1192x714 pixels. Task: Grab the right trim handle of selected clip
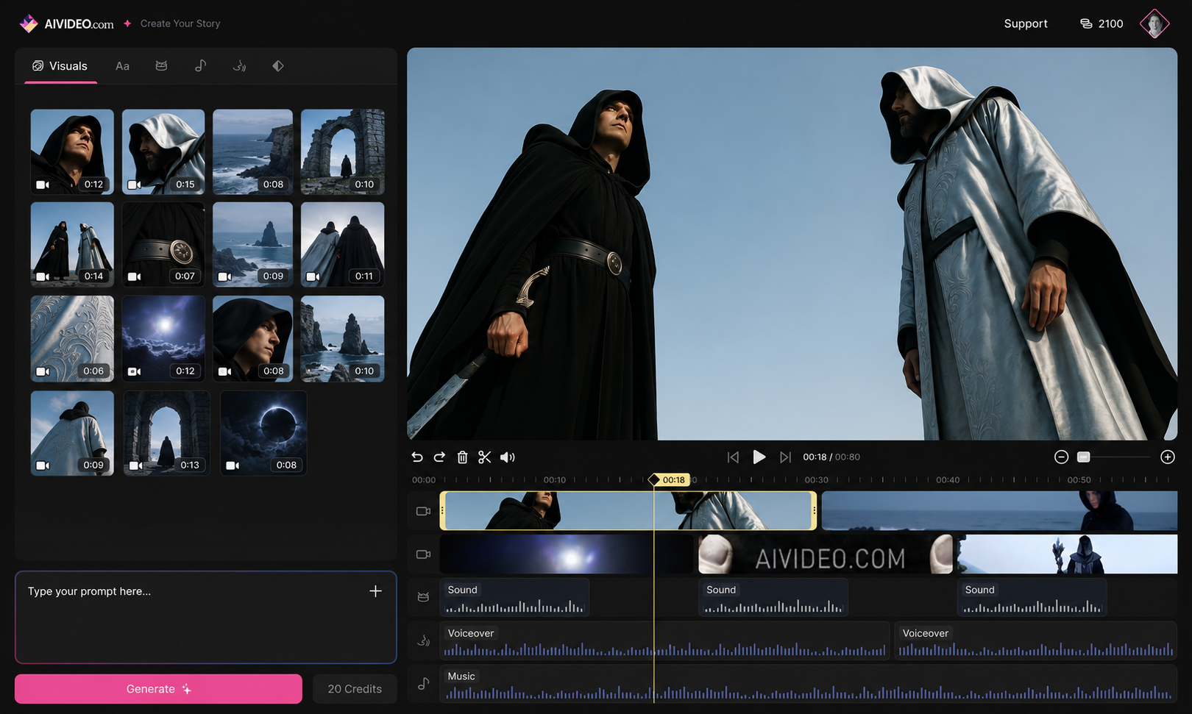(x=814, y=510)
